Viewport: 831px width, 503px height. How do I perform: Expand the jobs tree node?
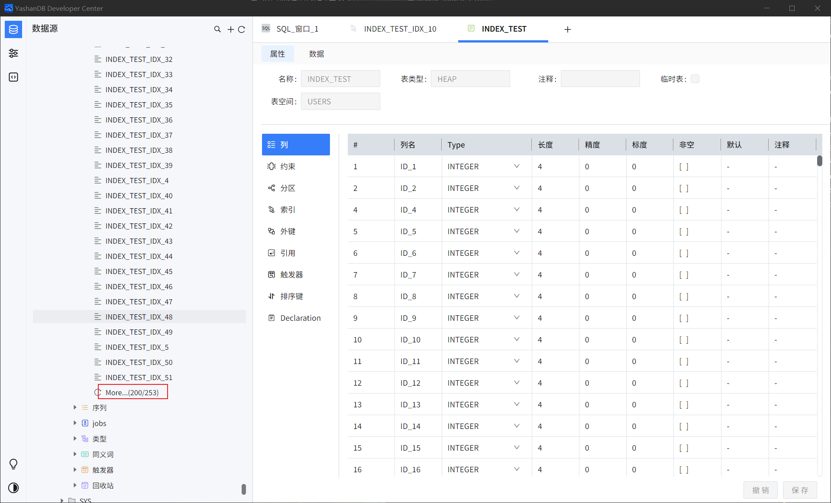(x=75, y=423)
